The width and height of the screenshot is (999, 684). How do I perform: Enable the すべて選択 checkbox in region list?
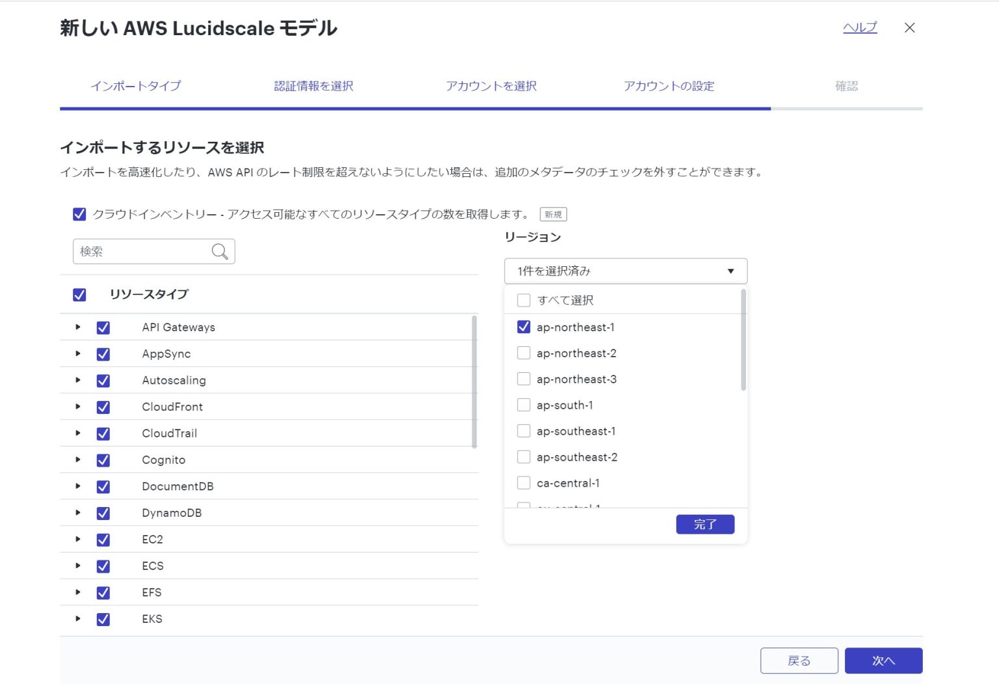coord(524,300)
